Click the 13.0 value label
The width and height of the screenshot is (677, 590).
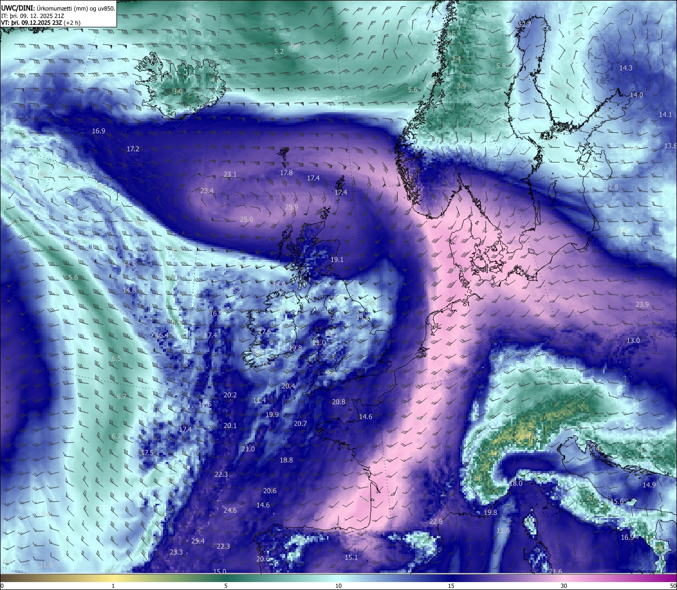point(633,340)
